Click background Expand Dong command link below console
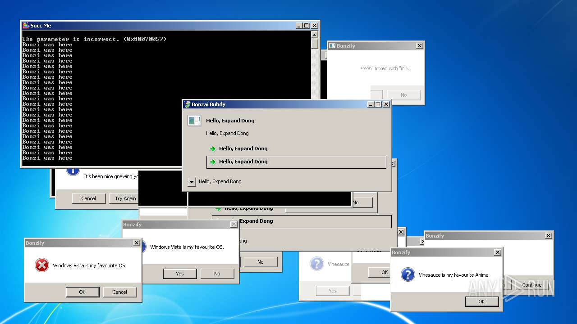 (x=302, y=221)
